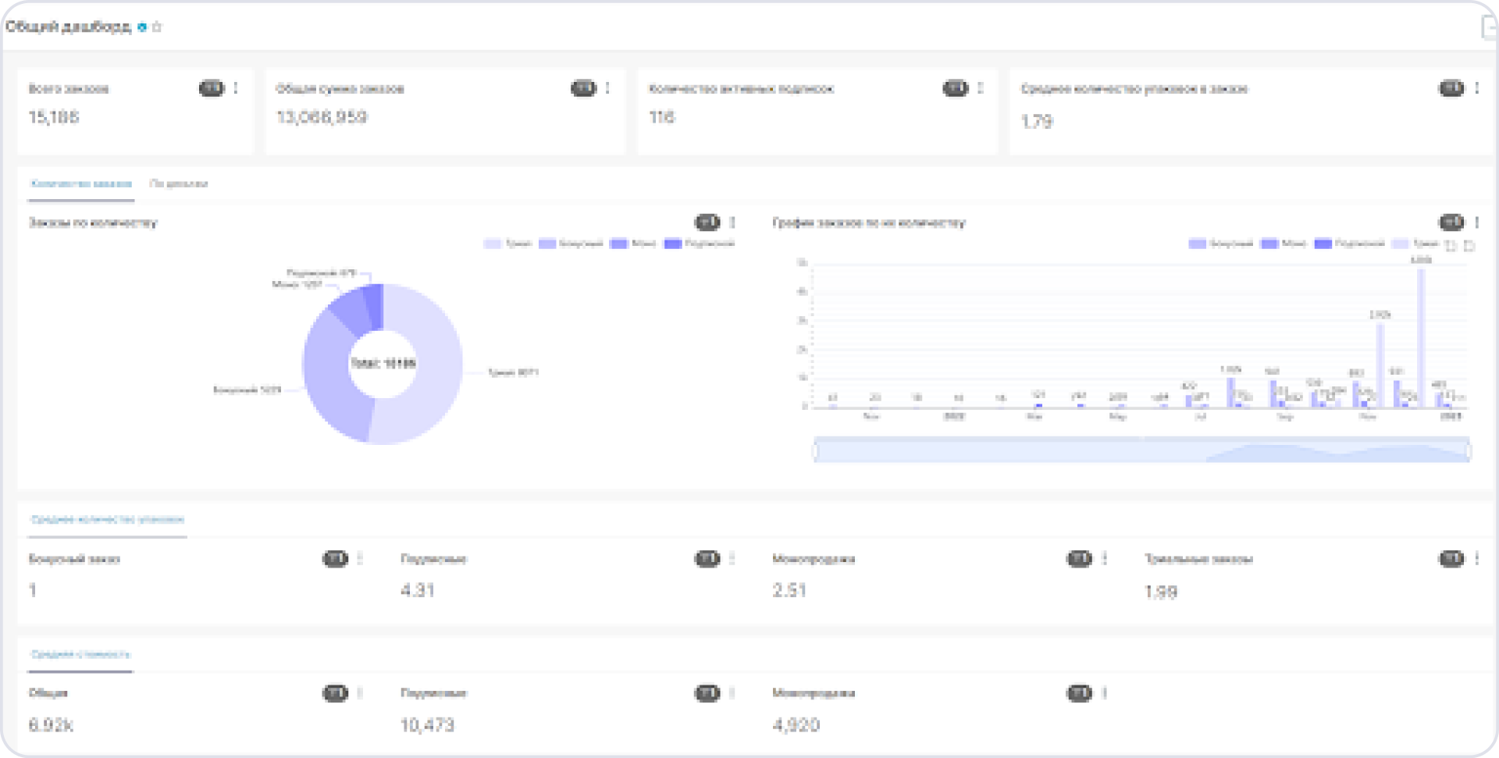Toggle Подписной series in the orders graph legend

(x=1350, y=244)
